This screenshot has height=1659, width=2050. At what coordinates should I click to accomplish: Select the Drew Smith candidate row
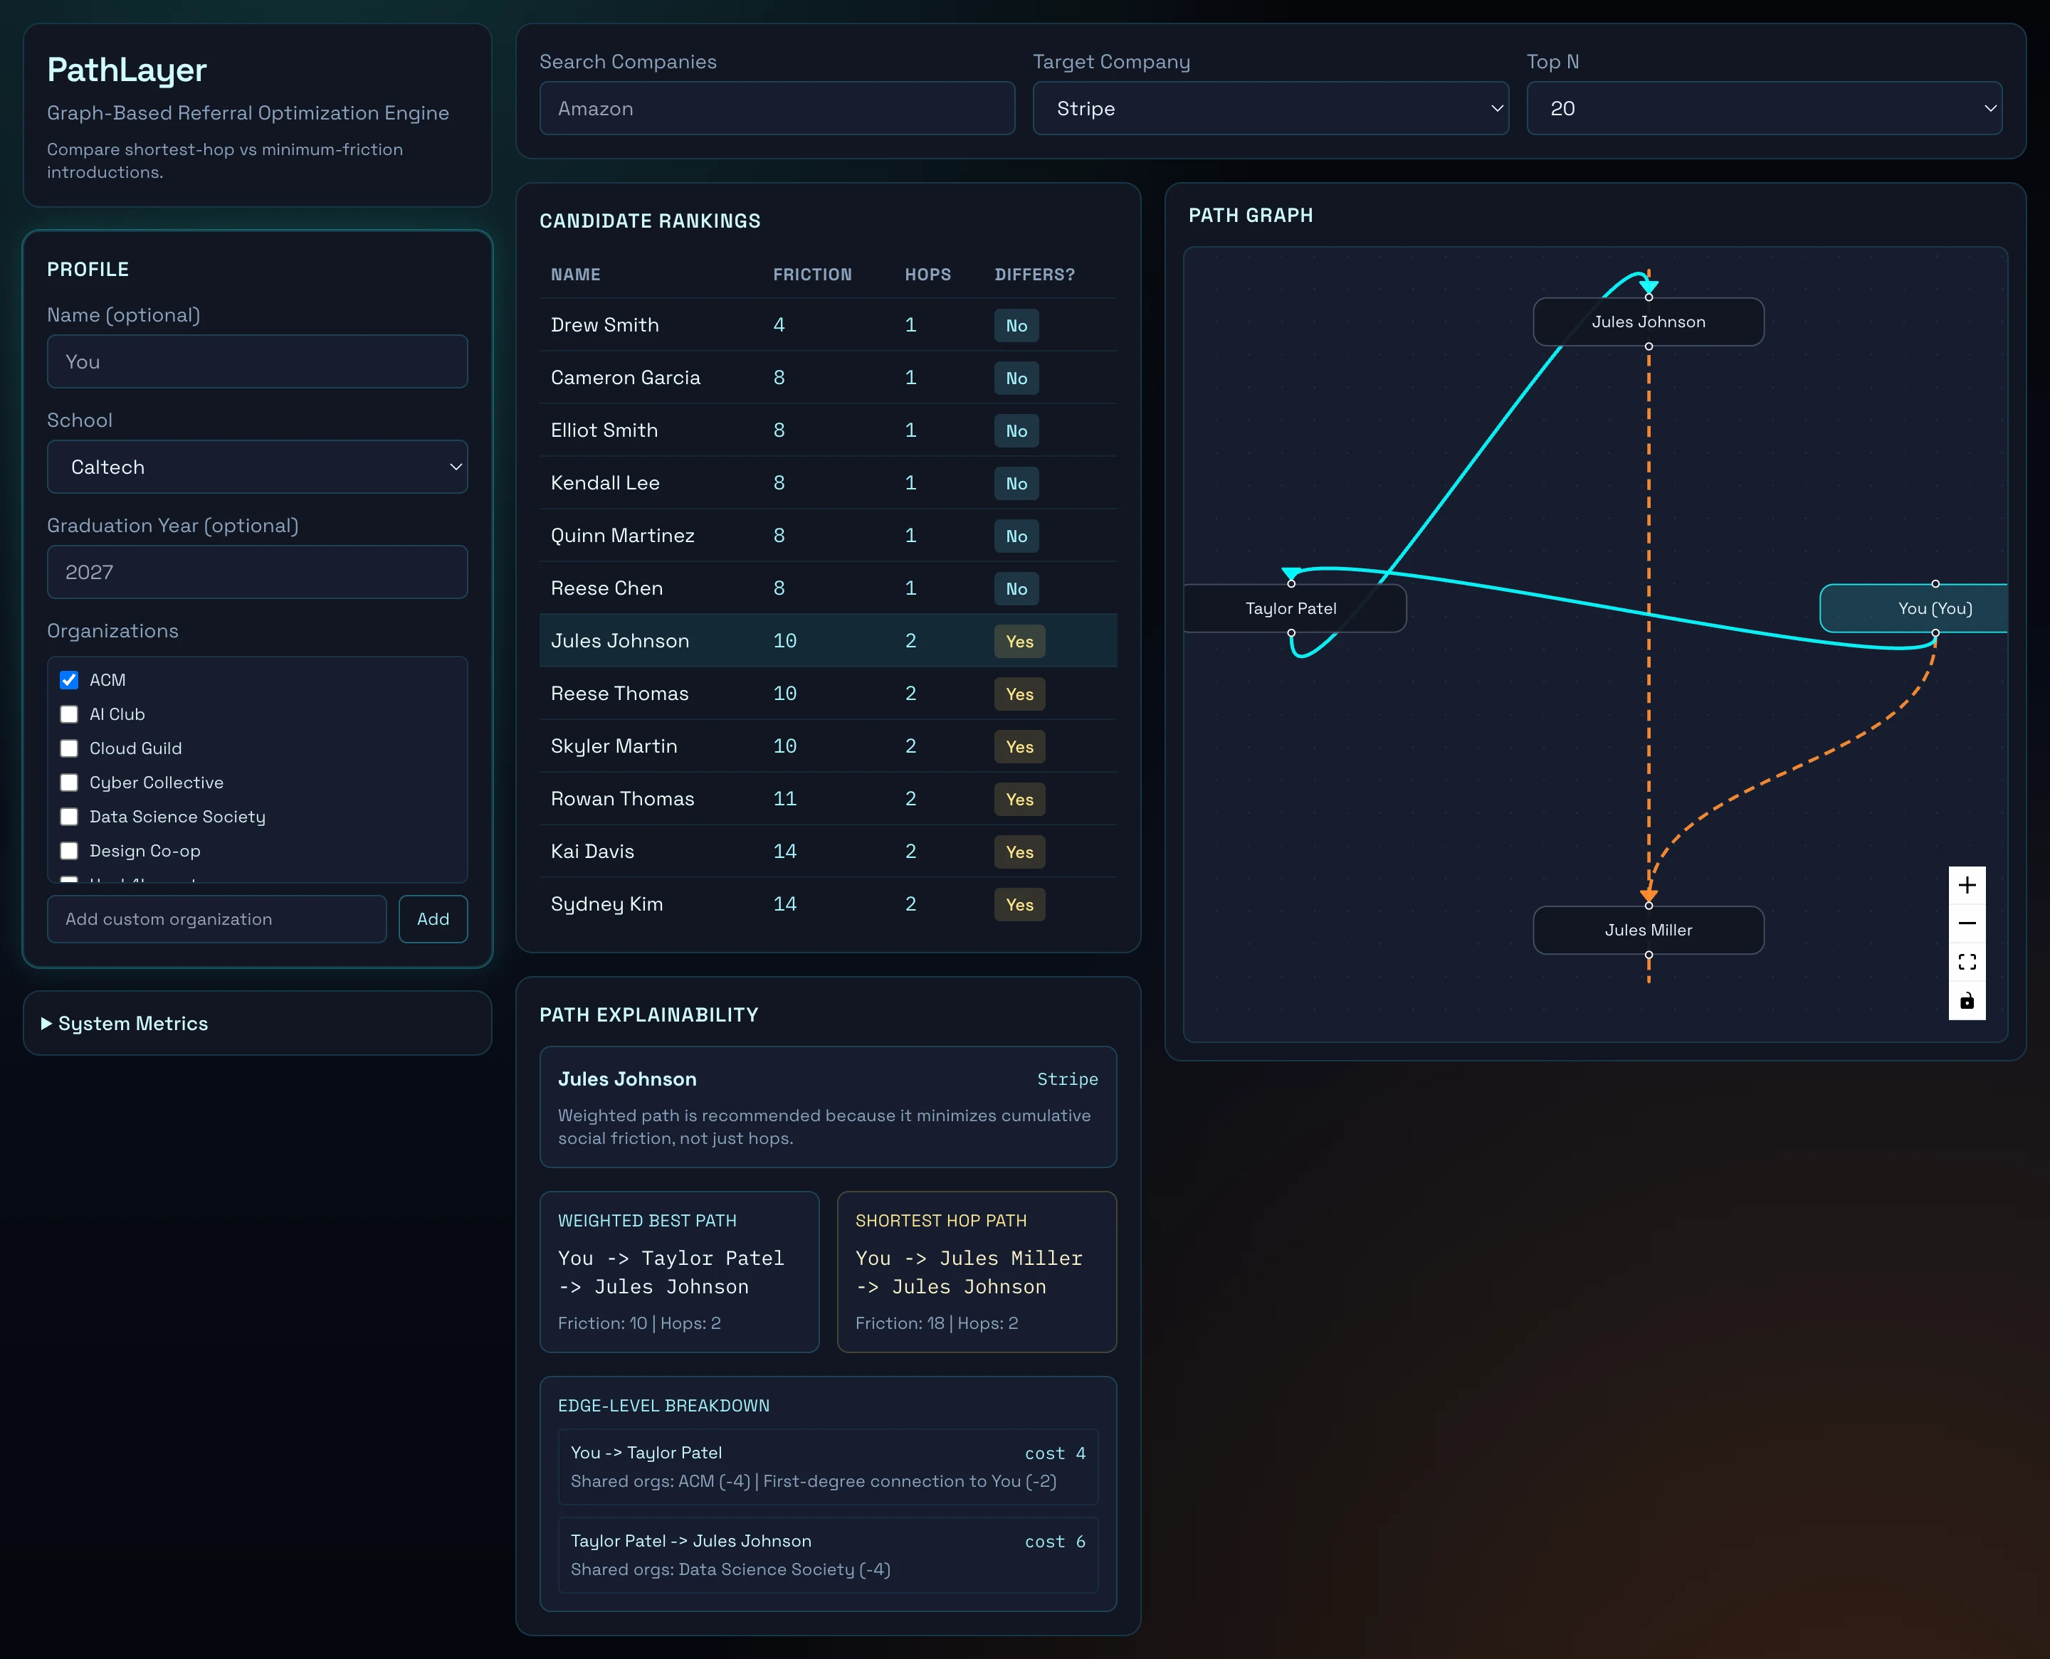(828, 325)
